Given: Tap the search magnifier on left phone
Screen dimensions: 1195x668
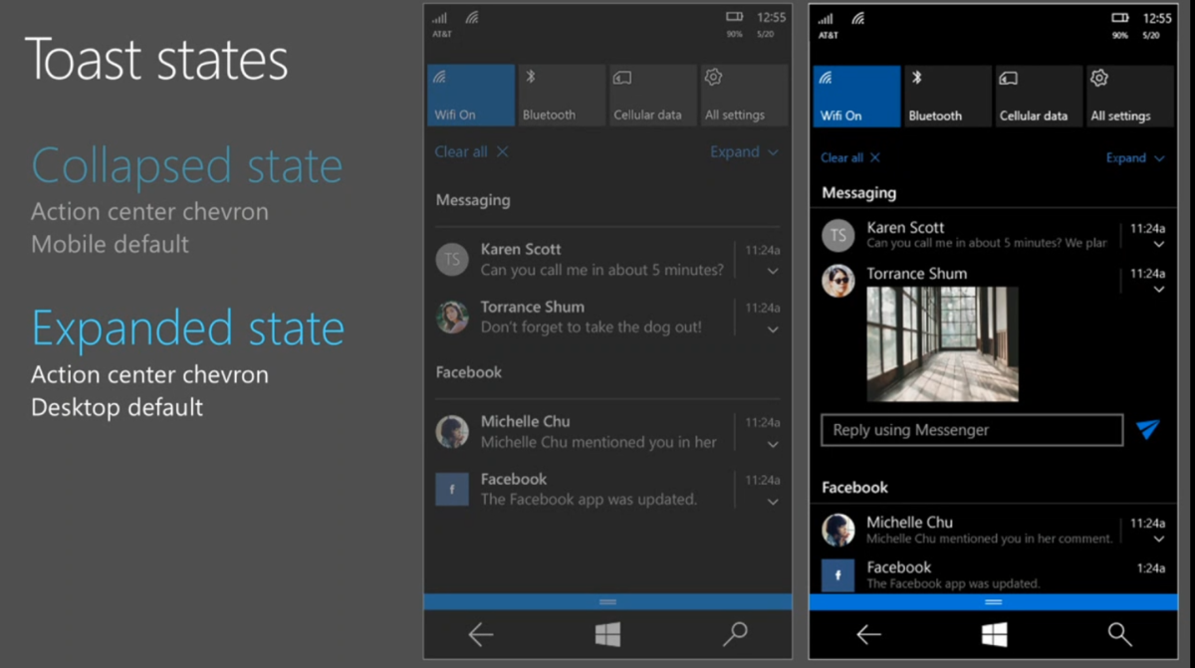Looking at the screenshot, I should [735, 633].
